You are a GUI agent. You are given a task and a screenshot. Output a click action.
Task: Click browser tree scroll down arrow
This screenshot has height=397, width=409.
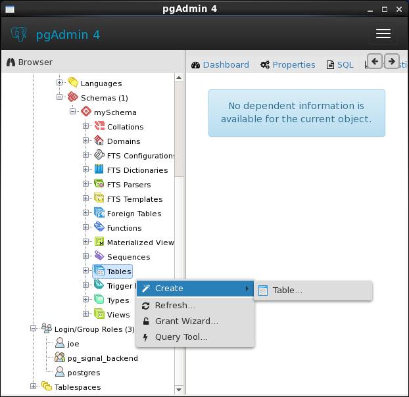pyautogui.click(x=179, y=390)
